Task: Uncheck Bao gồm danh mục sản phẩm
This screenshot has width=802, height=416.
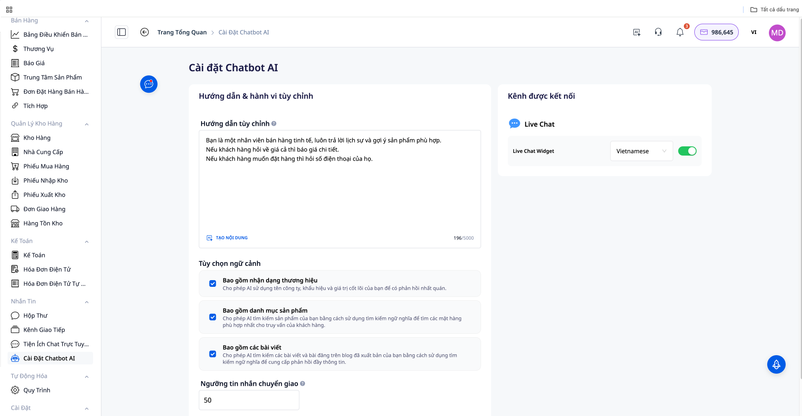Action: [213, 317]
